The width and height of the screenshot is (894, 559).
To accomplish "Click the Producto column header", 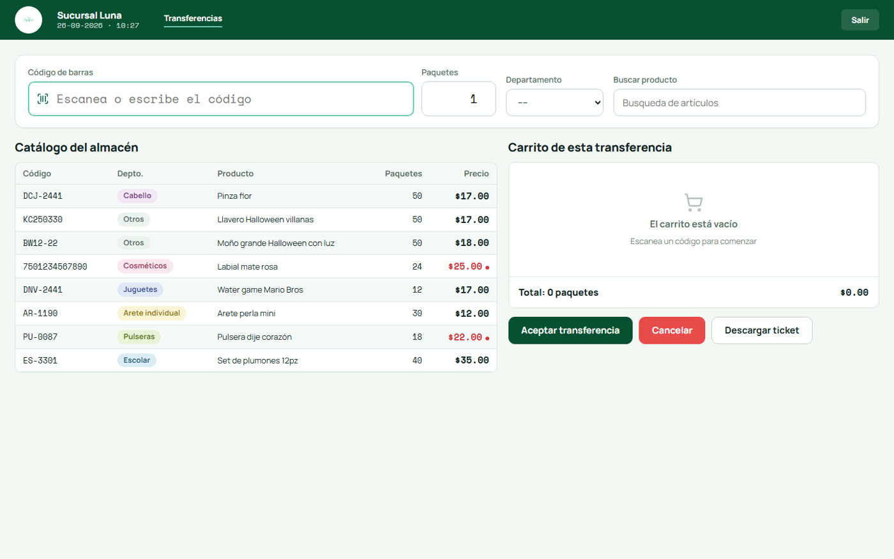I will point(235,174).
